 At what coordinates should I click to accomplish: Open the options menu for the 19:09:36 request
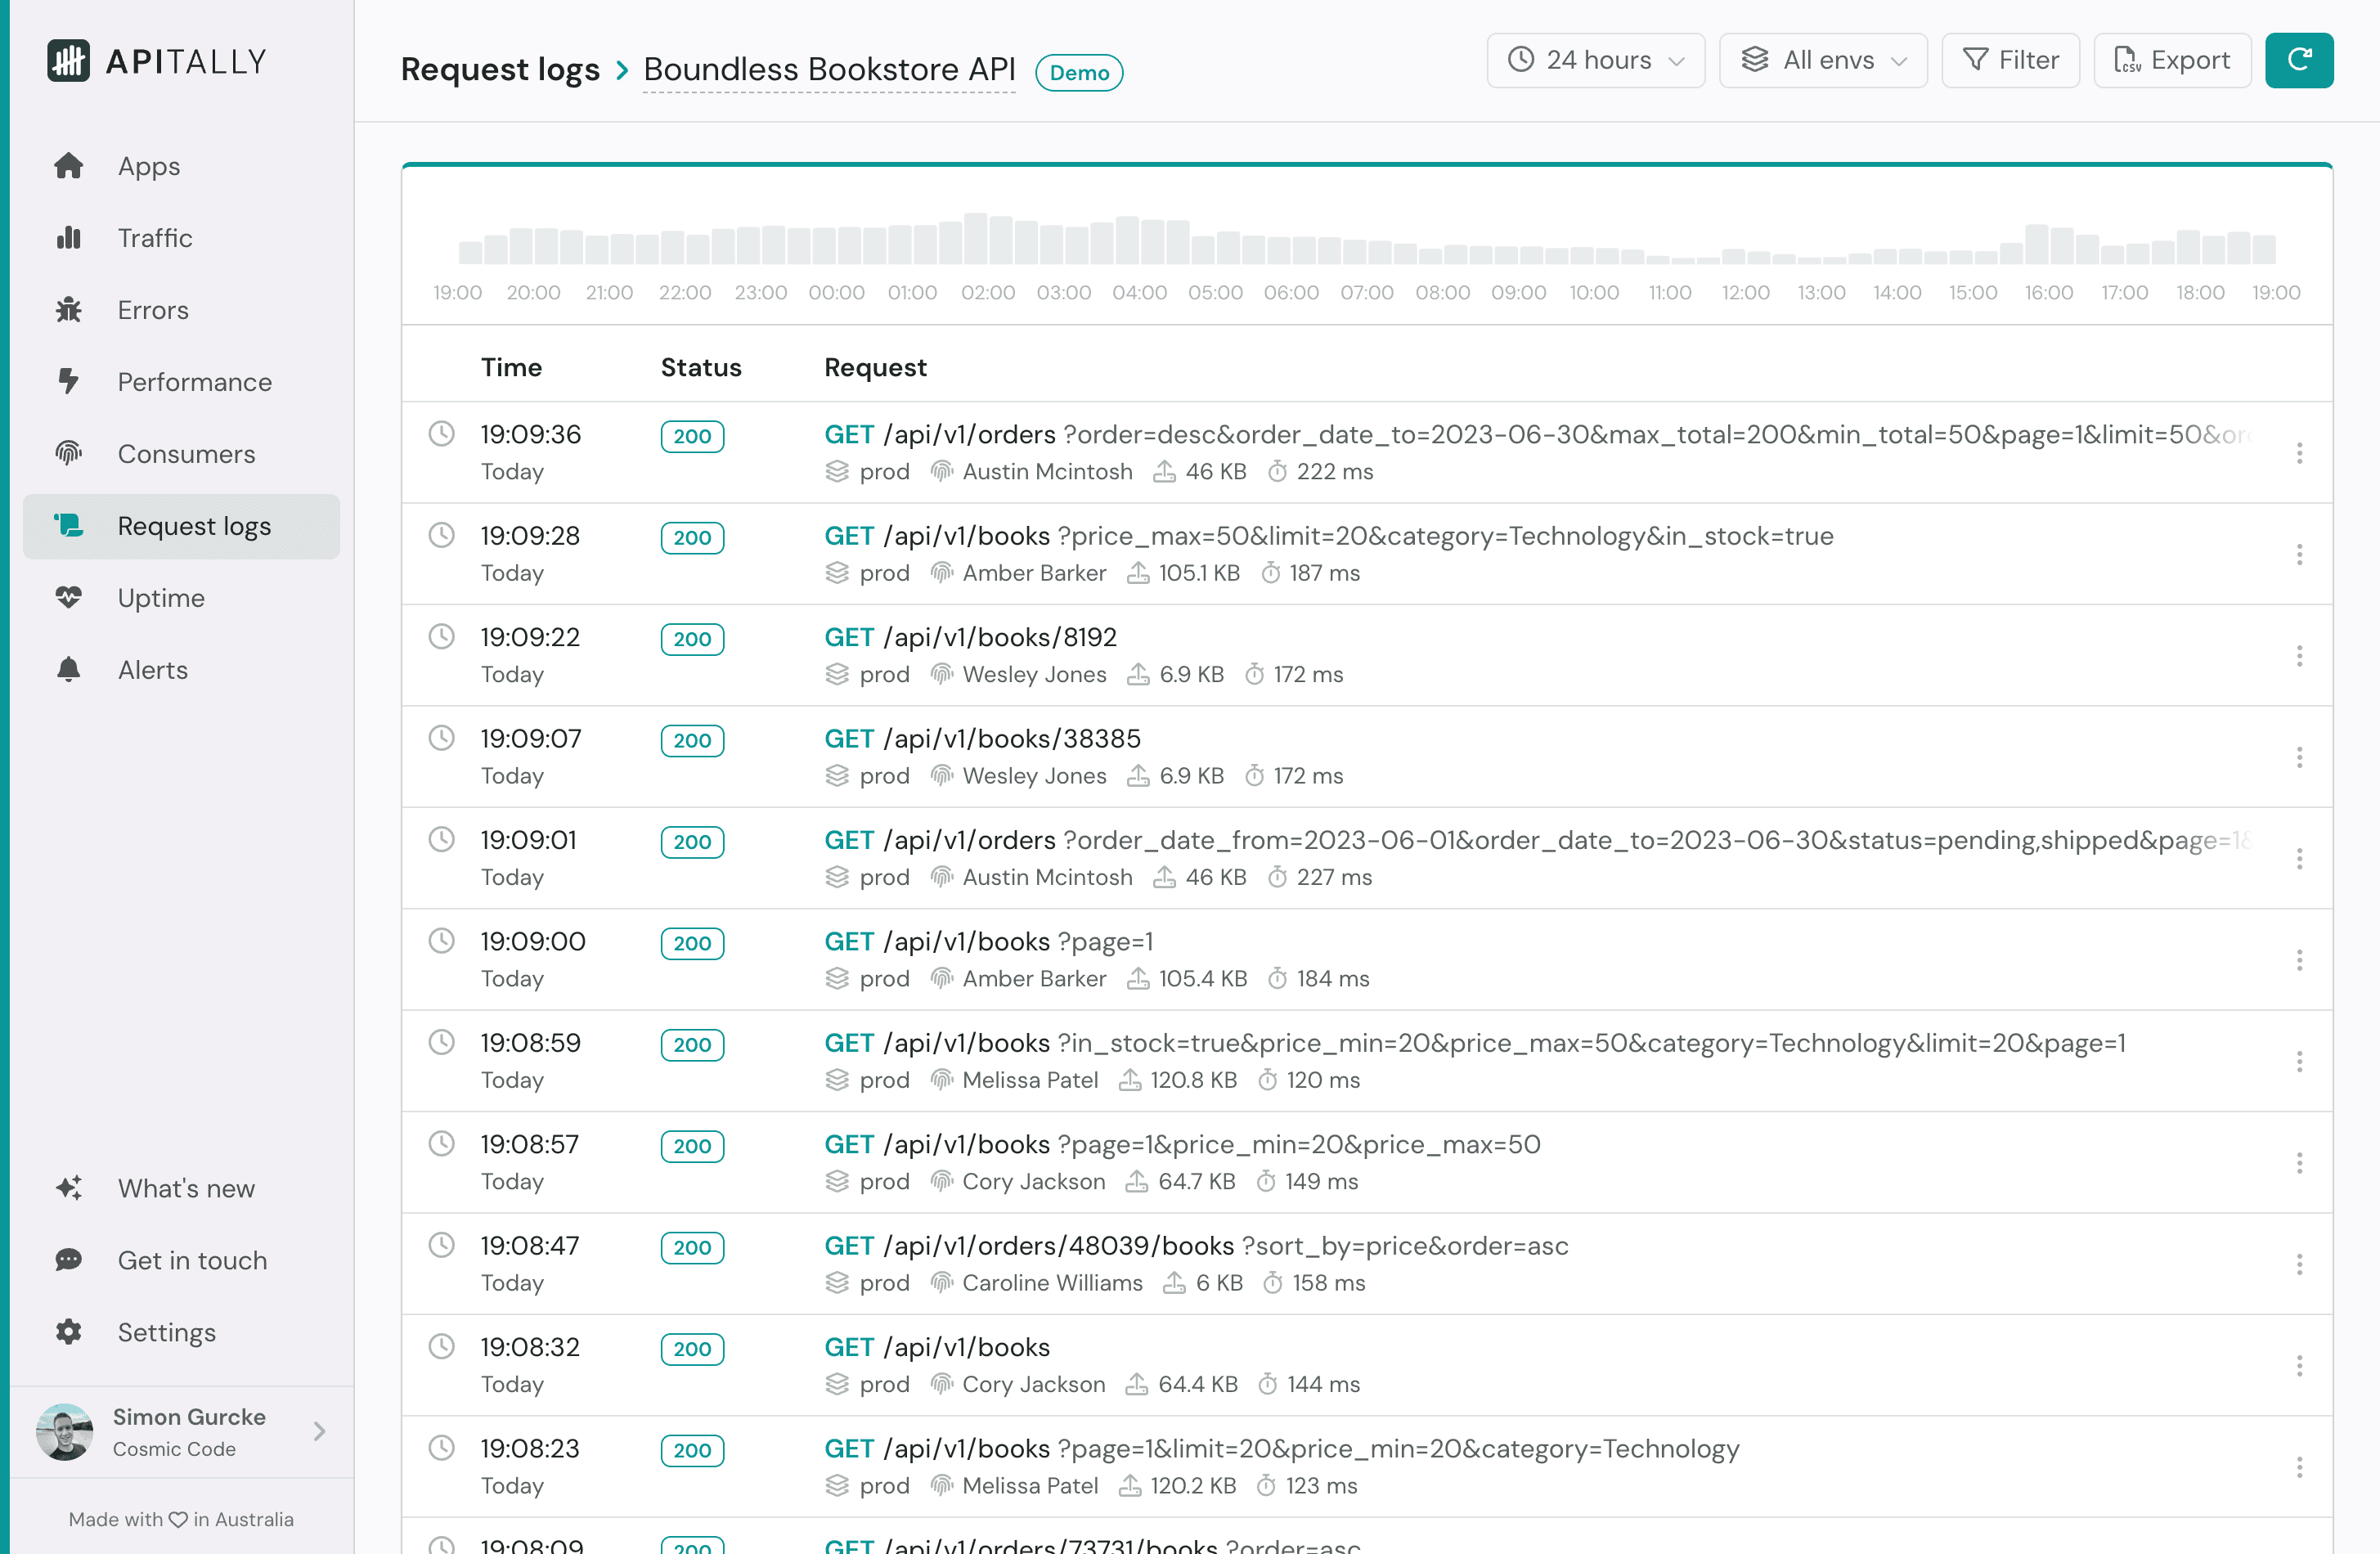click(2300, 453)
